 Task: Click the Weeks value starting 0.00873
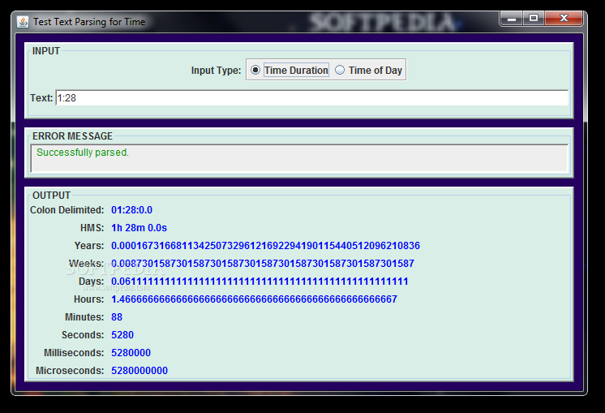(x=263, y=264)
